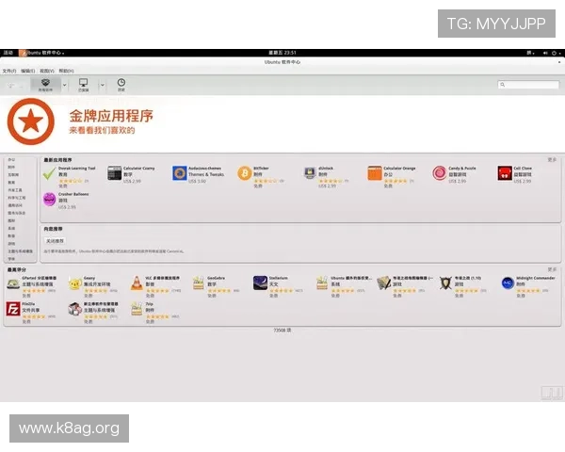Open 7zip app icon
Image resolution: width=565 pixels, height=452 pixels.
point(137,309)
